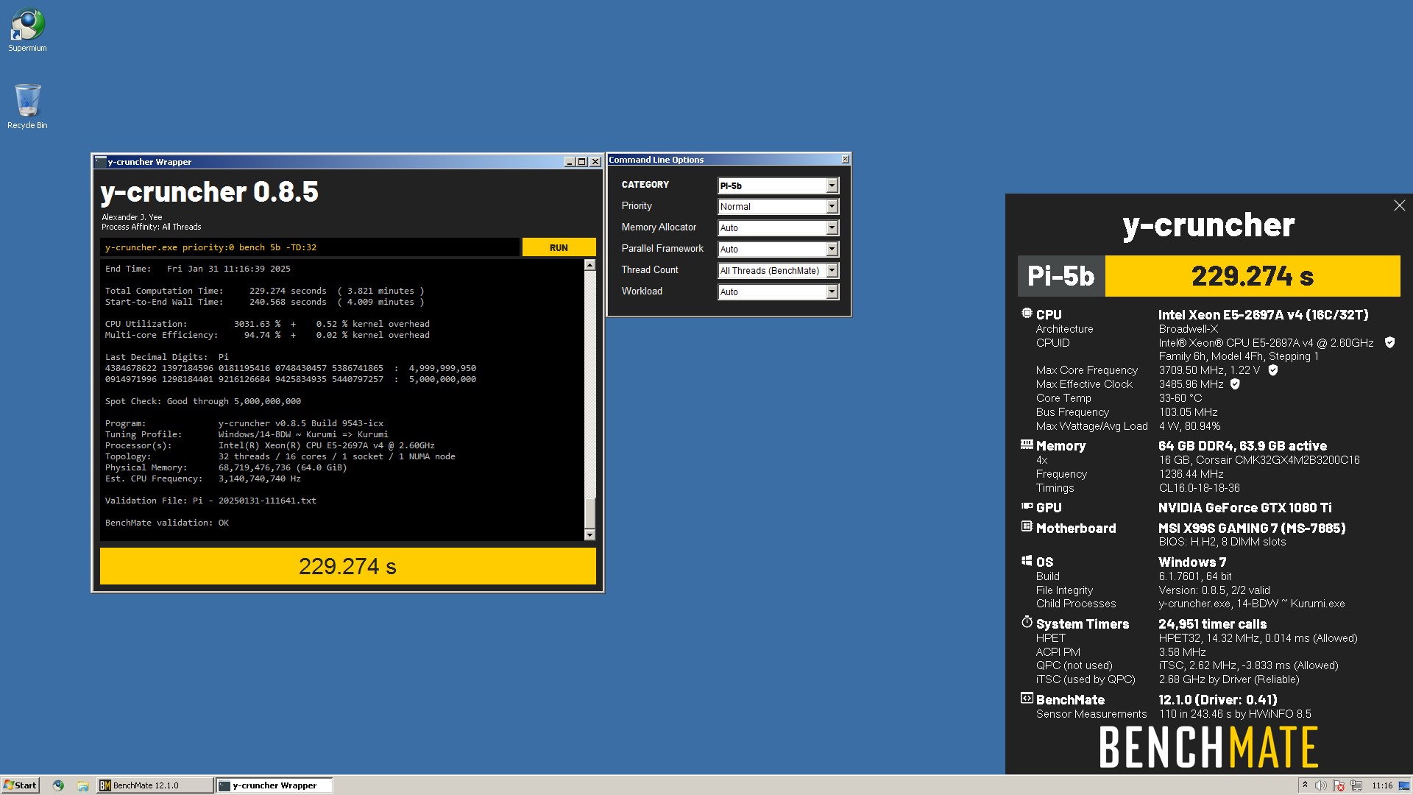Launch Supermium from quick launch taskbar

pyautogui.click(x=58, y=785)
